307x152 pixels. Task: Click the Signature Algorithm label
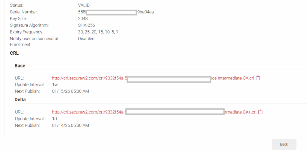(29, 25)
